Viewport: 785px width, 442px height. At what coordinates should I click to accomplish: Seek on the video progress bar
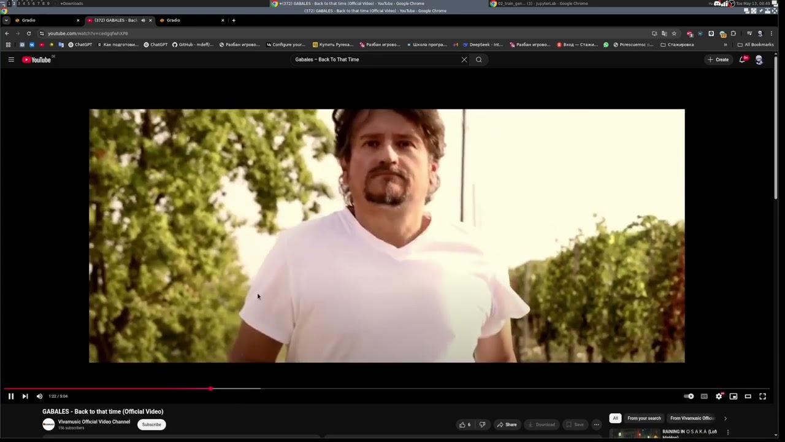click(387, 389)
